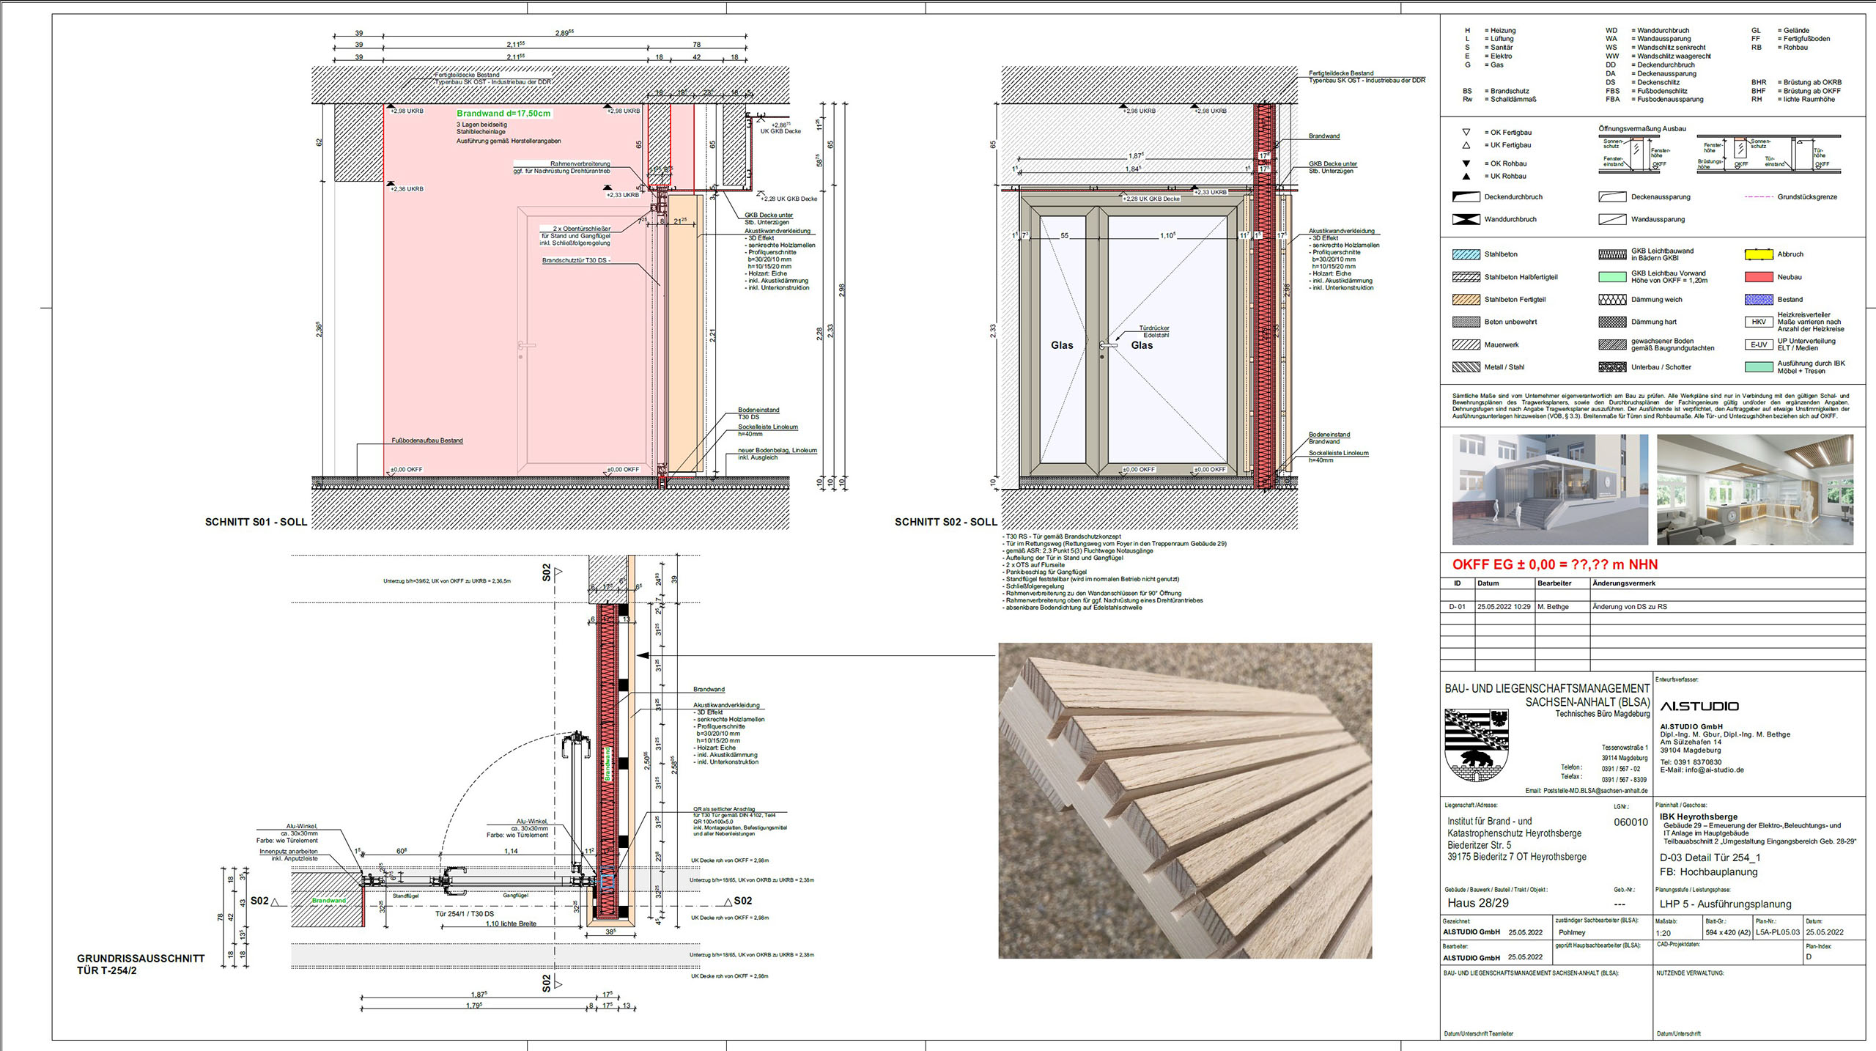Click the Dämmung weich swatch

click(x=1612, y=300)
